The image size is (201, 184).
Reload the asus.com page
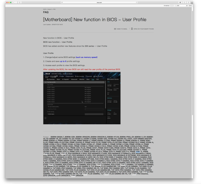tap(137, 2)
